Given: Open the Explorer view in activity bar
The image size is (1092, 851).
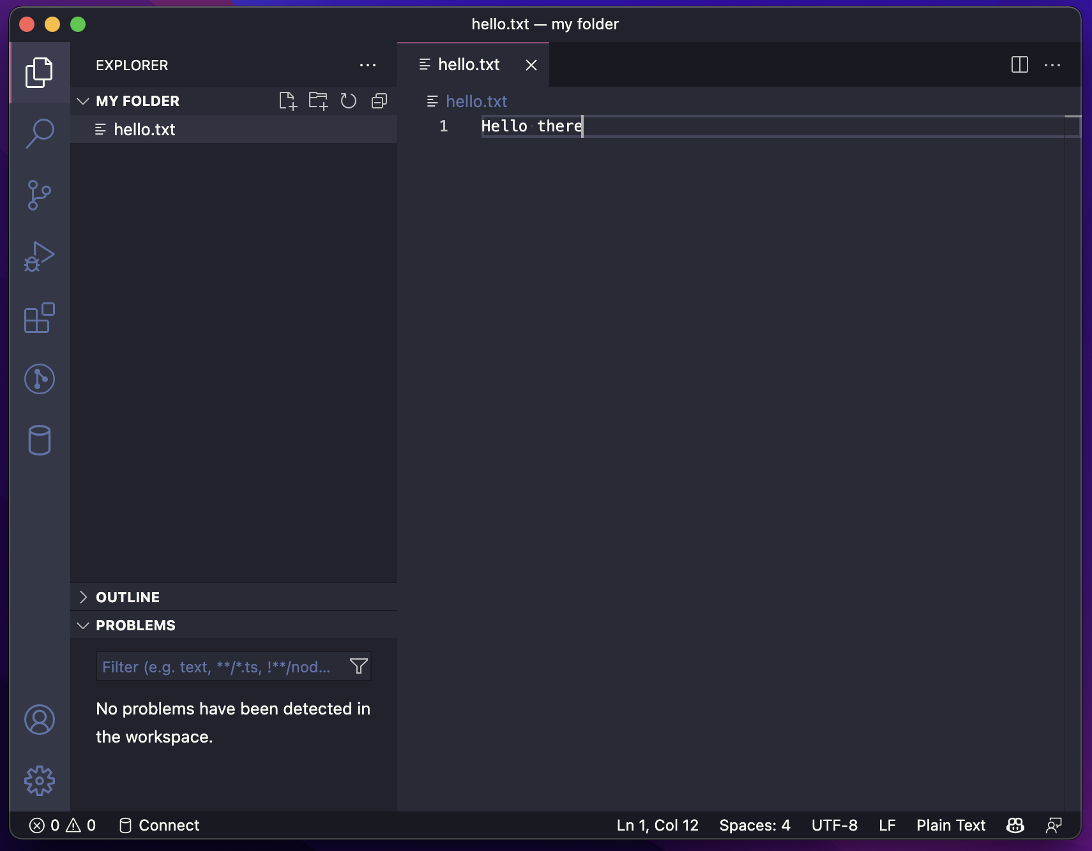Looking at the screenshot, I should (39, 73).
